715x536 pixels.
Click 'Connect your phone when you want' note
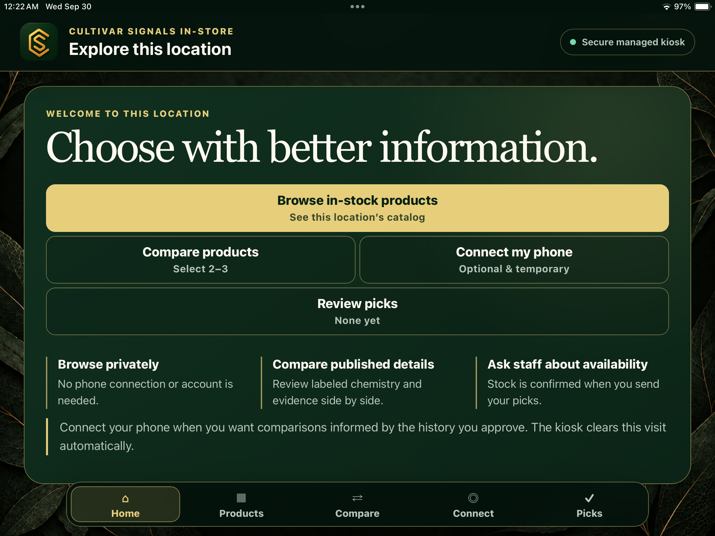tap(363, 436)
